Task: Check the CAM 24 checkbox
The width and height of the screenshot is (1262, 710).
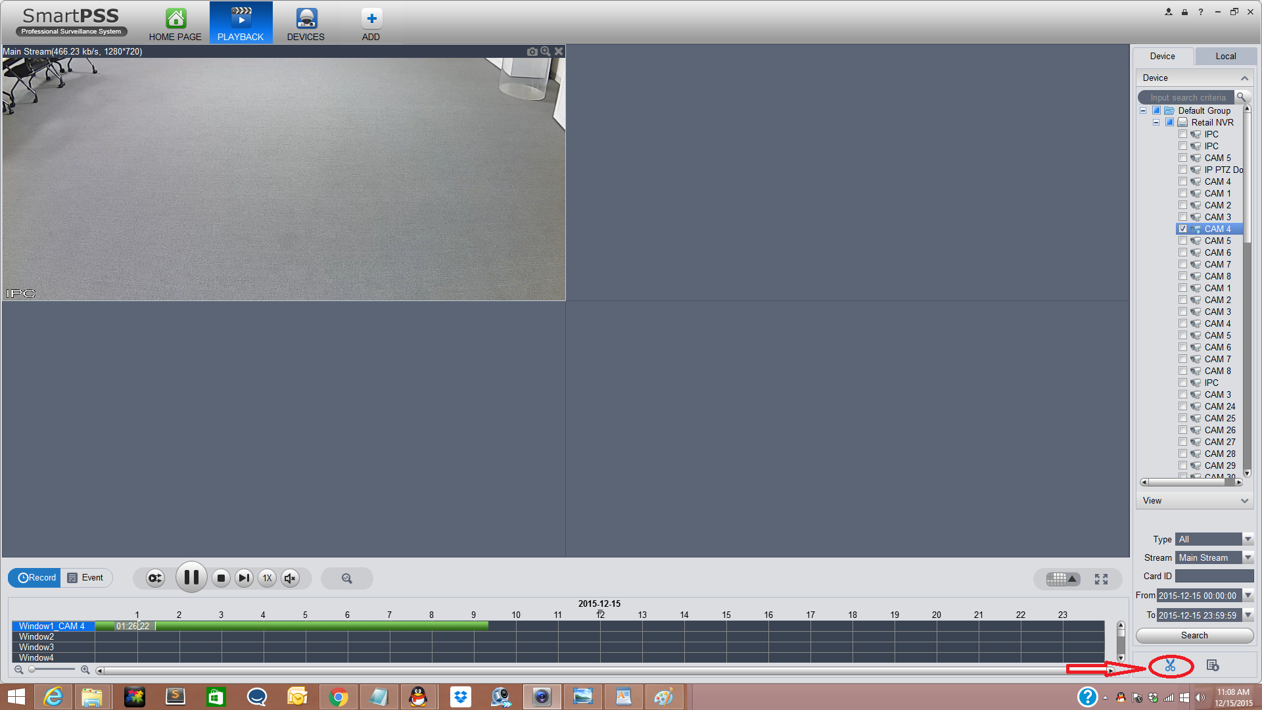Action: pyautogui.click(x=1182, y=406)
